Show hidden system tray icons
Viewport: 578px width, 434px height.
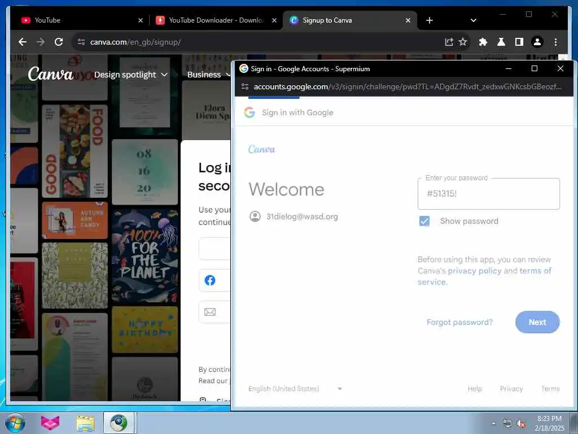tap(493, 423)
